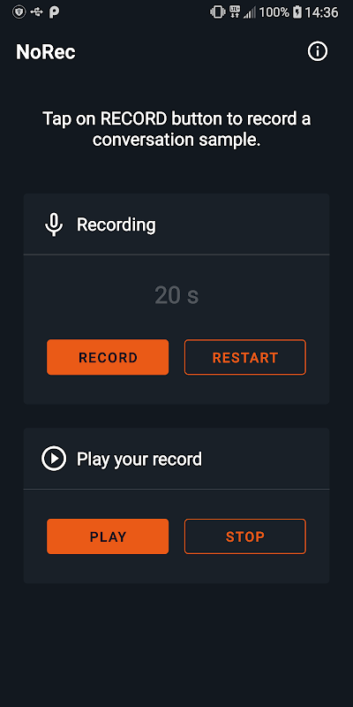Start recording with the RECORD button
Viewport: 353px width, 707px height.
coord(108,357)
